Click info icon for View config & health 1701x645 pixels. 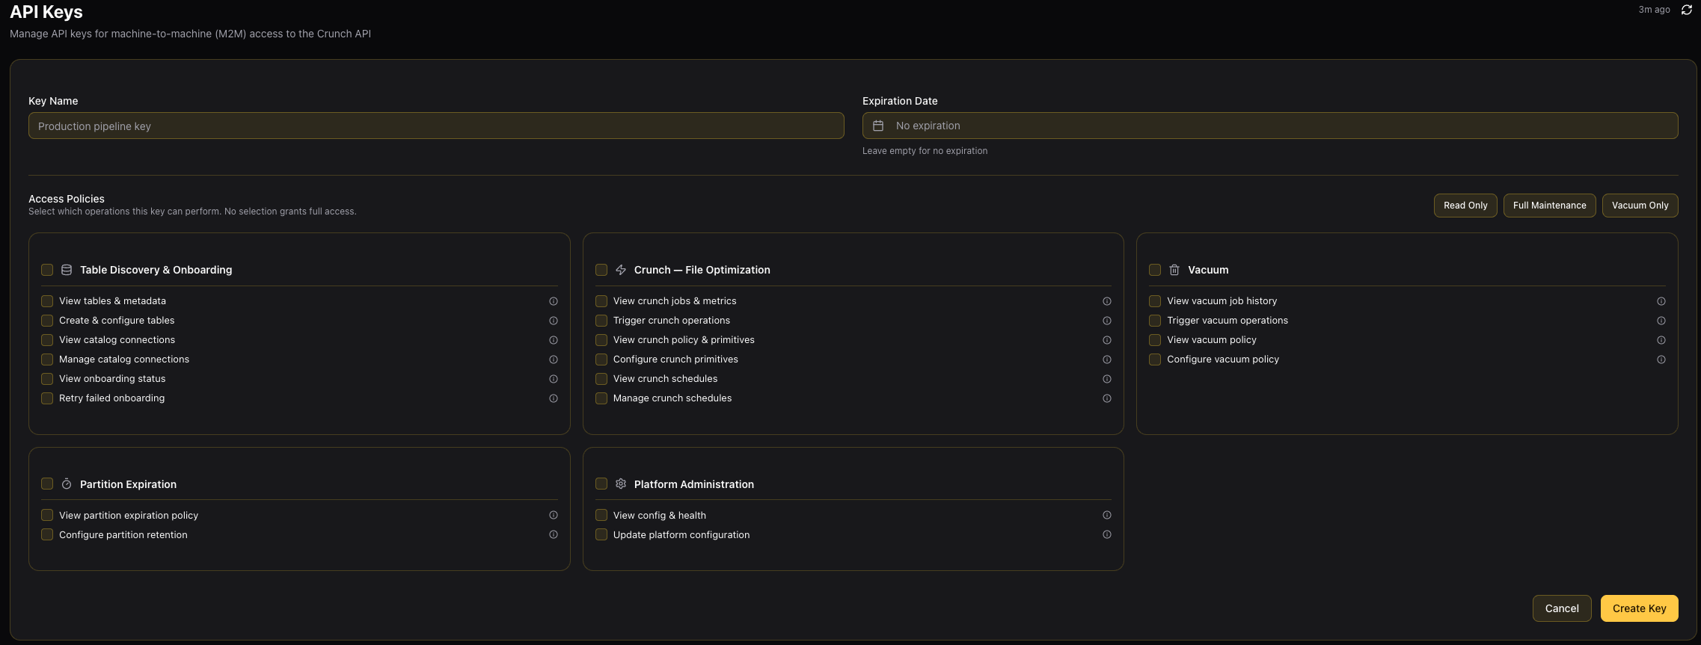click(1107, 515)
